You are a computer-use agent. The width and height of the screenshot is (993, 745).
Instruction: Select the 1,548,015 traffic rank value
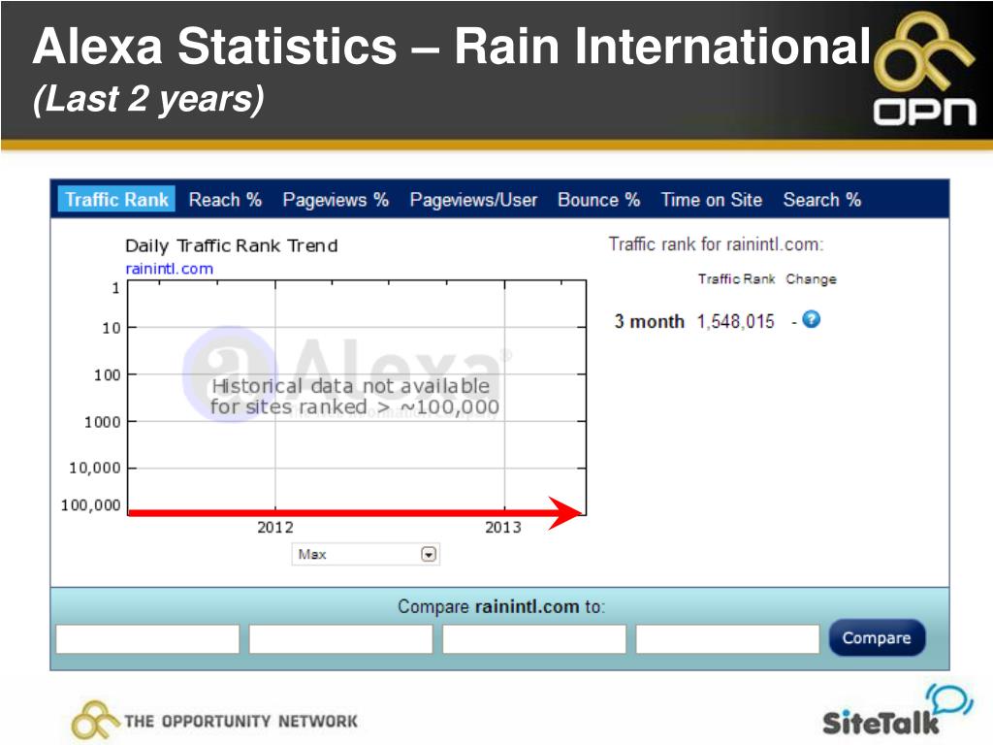pos(735,322)
